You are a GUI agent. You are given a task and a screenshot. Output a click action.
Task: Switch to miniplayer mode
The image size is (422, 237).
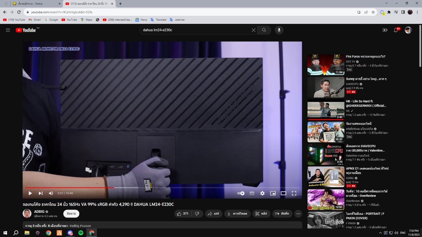tap(273, 193)
